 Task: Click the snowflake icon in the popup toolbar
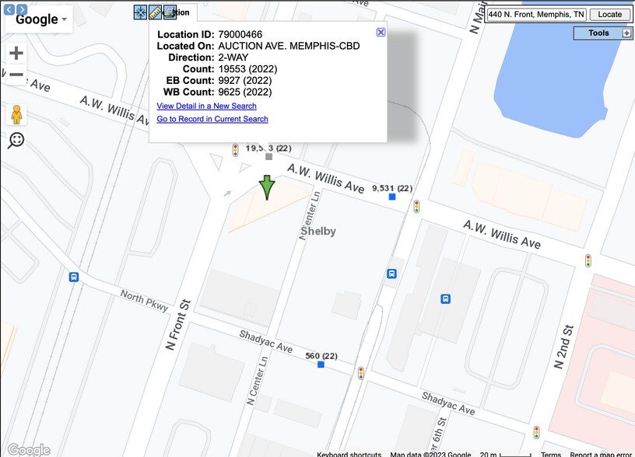click(x=140, y=12)
